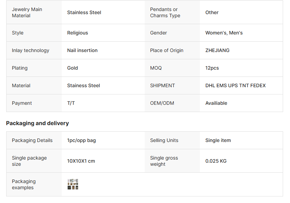Select the "ZHEJIANG" place of origin
Image resolution: width=290 pixels, height=203 pixels.
click(x=217, y=50)
